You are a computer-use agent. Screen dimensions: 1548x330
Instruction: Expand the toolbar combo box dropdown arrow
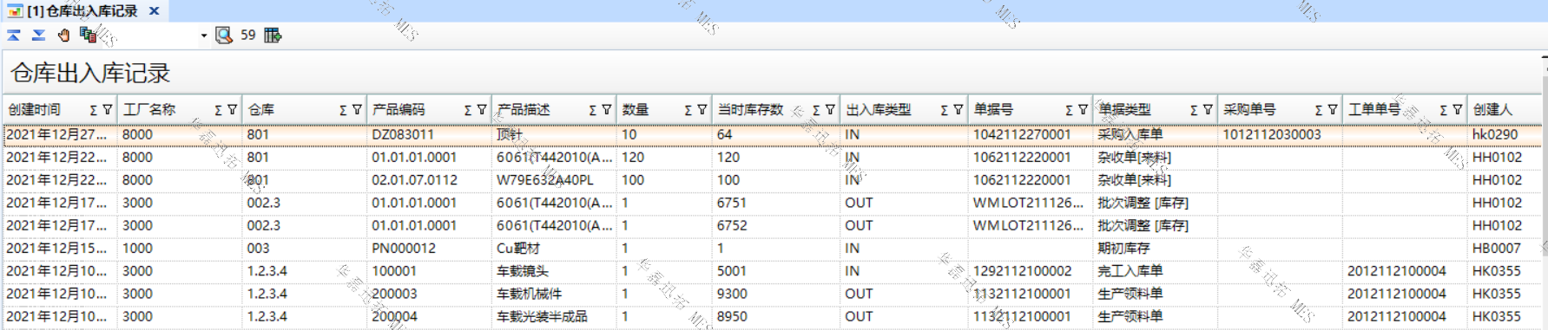point(204,36)
